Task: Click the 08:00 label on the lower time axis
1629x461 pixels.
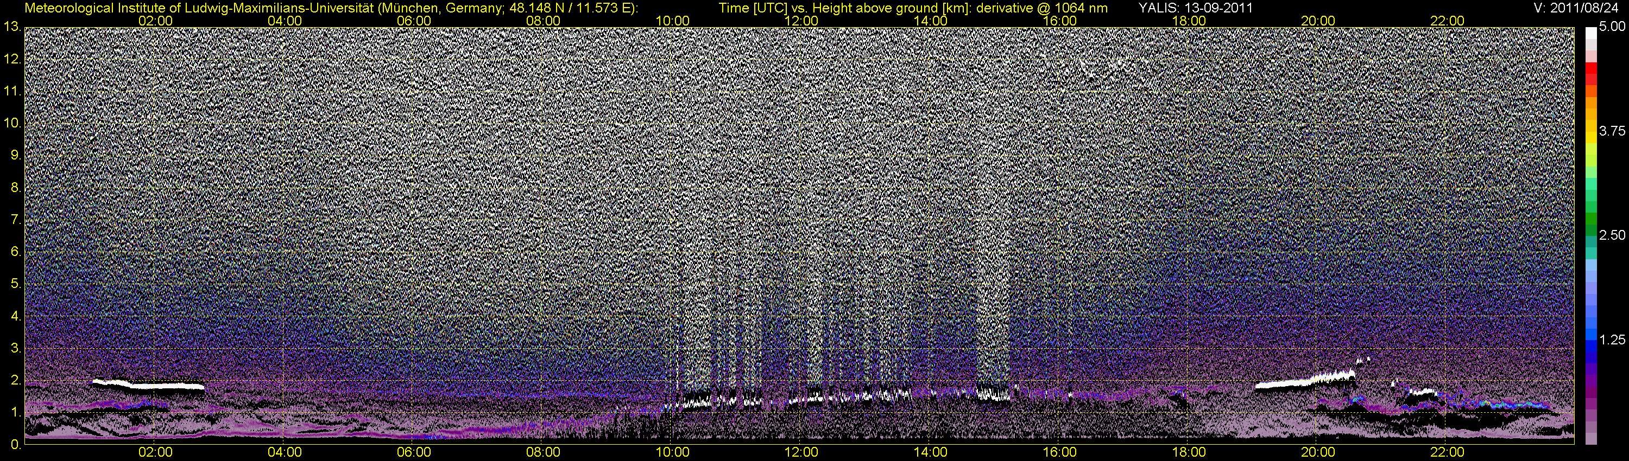Action: click(x=543, y=452)
